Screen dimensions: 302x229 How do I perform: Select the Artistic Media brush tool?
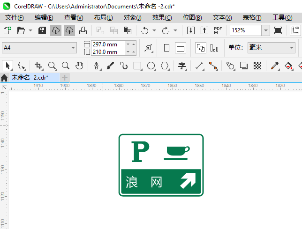[110, 66]
